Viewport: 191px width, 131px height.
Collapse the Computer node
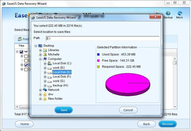[40, 59]
